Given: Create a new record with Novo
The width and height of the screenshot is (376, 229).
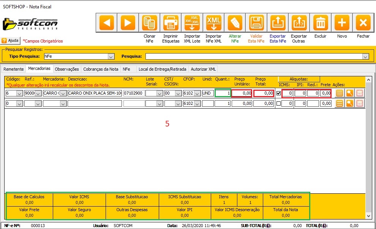Looking at the screenshot, I should [x=342, y=23].
